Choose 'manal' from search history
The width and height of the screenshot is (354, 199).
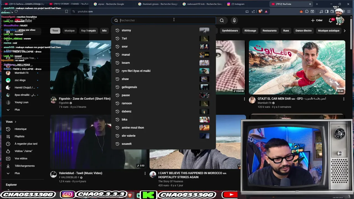[x=163, y=55]
